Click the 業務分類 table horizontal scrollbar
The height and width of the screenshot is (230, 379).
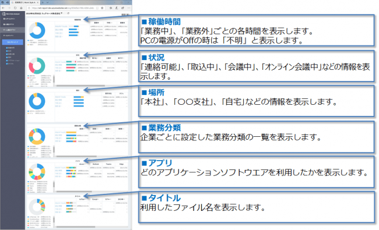click(x=76, y=157)
